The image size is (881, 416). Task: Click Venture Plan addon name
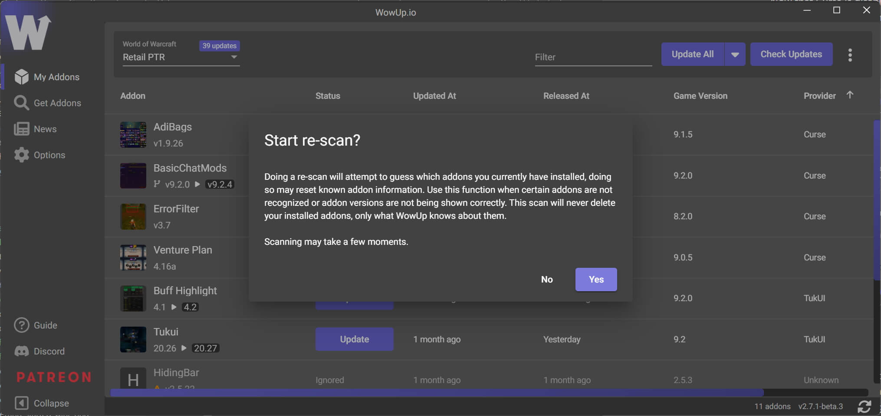[x=183, y=250]
